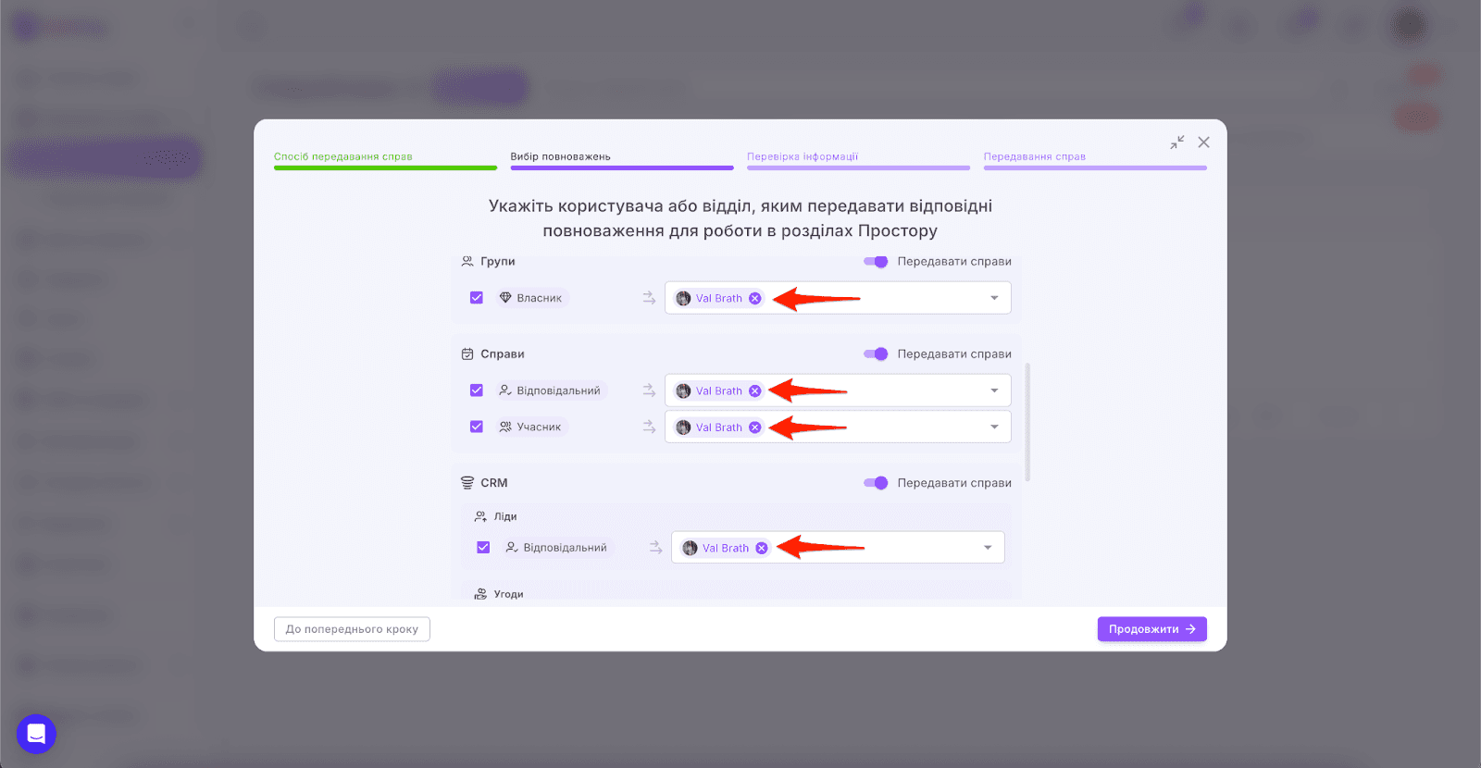Toggle Передавати справи switch for CRM

point(876,483)
